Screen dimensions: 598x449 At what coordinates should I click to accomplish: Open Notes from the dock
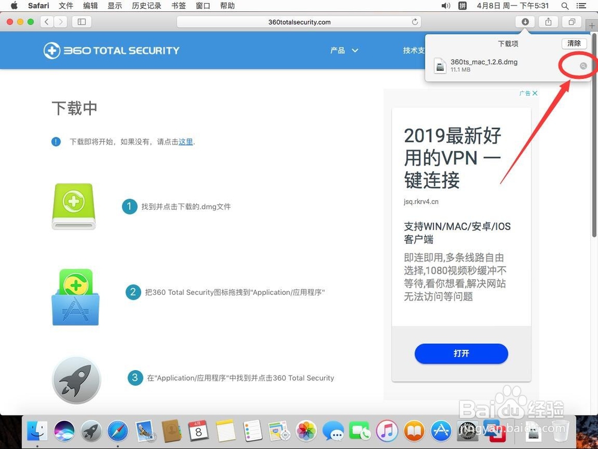(225, 430)
